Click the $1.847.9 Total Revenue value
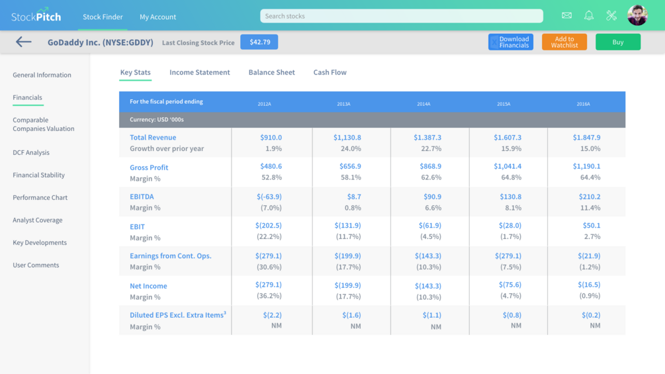The image size is (665, 374). 586,138
